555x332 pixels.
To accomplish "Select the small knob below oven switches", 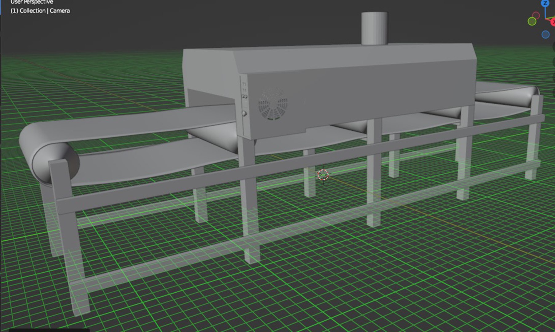I will tap(244, 114).
